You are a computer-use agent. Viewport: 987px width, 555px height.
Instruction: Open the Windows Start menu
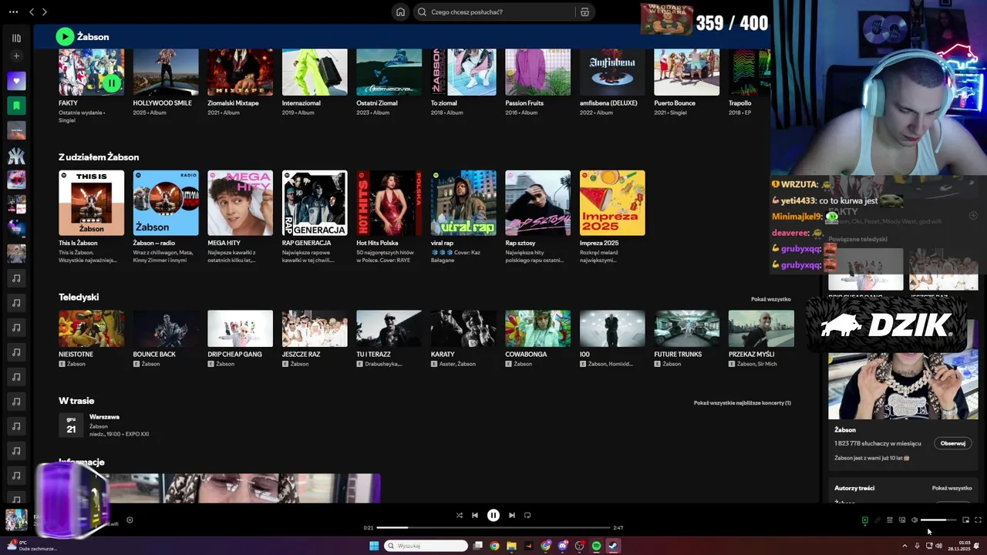374,546
